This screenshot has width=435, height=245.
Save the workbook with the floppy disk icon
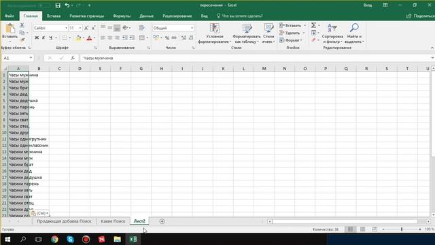58,5
